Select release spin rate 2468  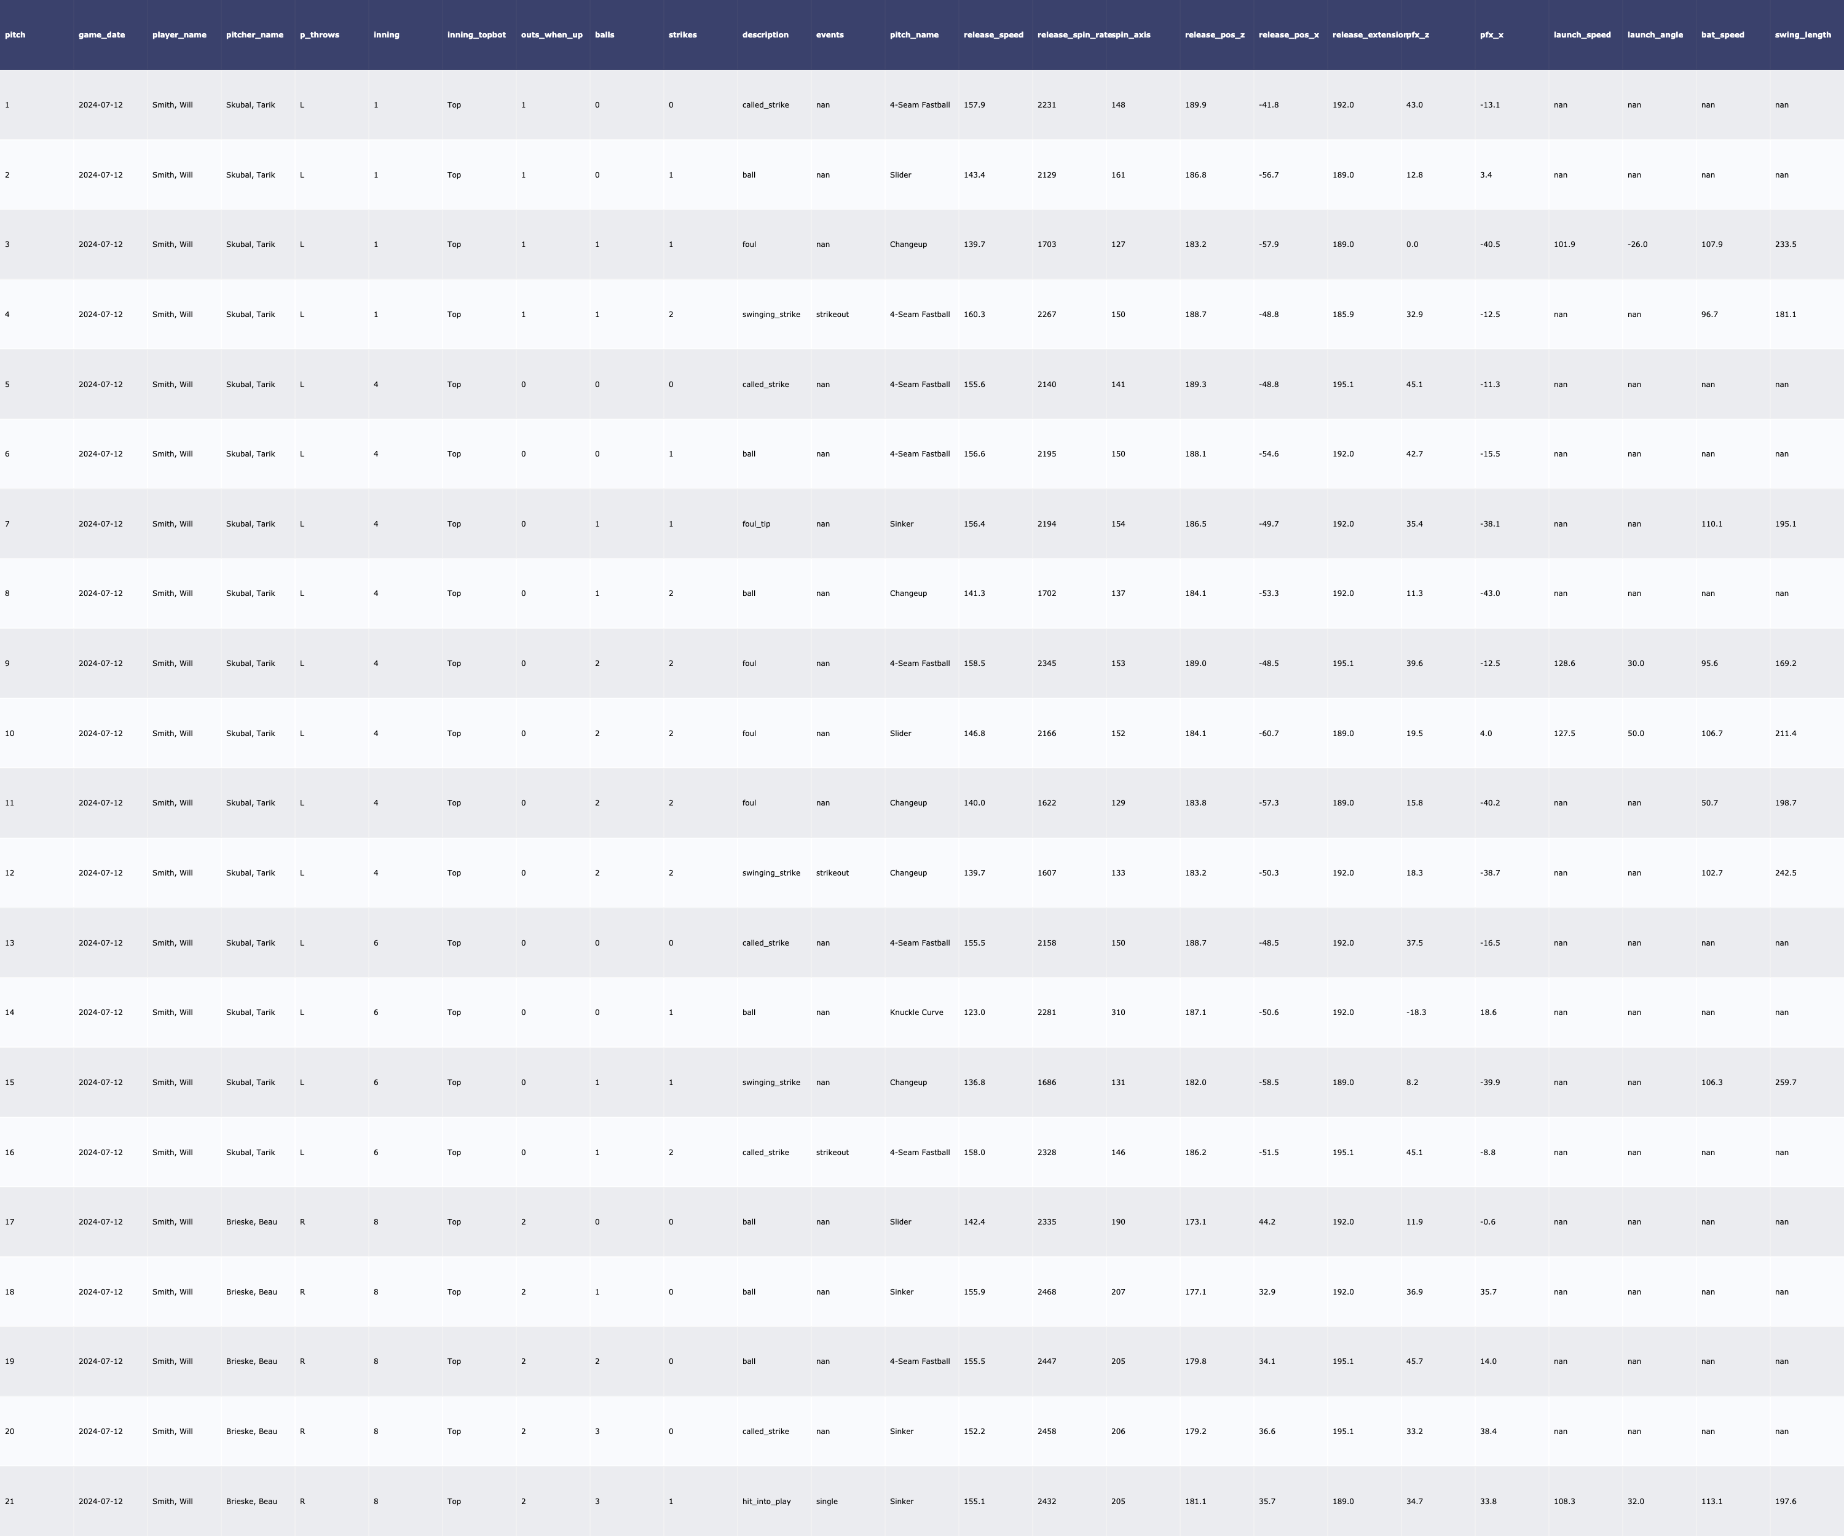pyautogui.click(x=1047, y=1292)
